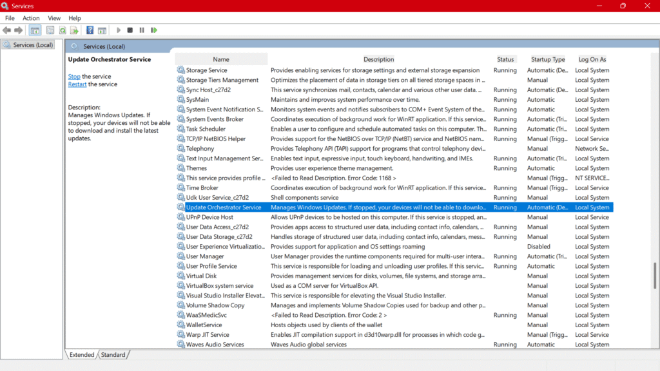
Task: Select Services (Local) in the console tree
Action: click(32, 45)
